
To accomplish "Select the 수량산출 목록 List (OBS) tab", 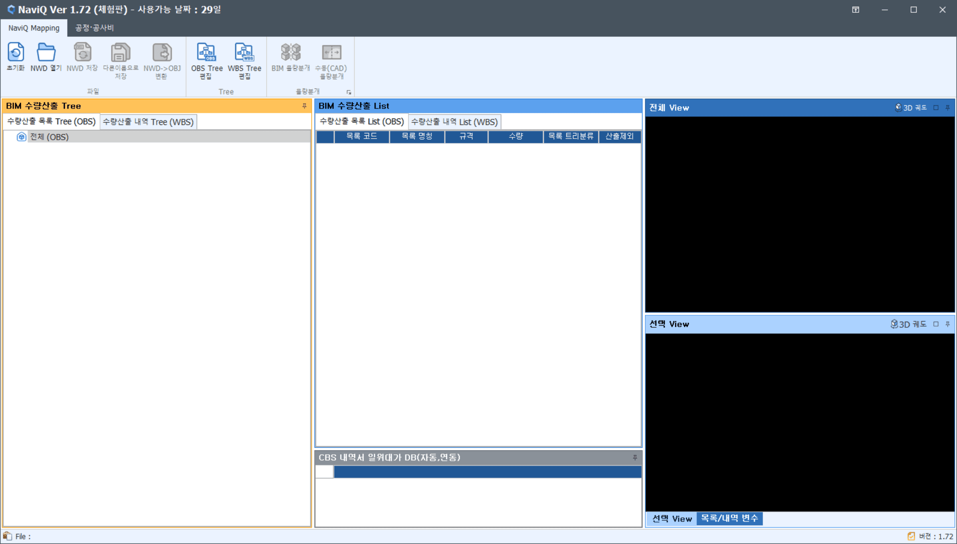I will coord(361,121).
